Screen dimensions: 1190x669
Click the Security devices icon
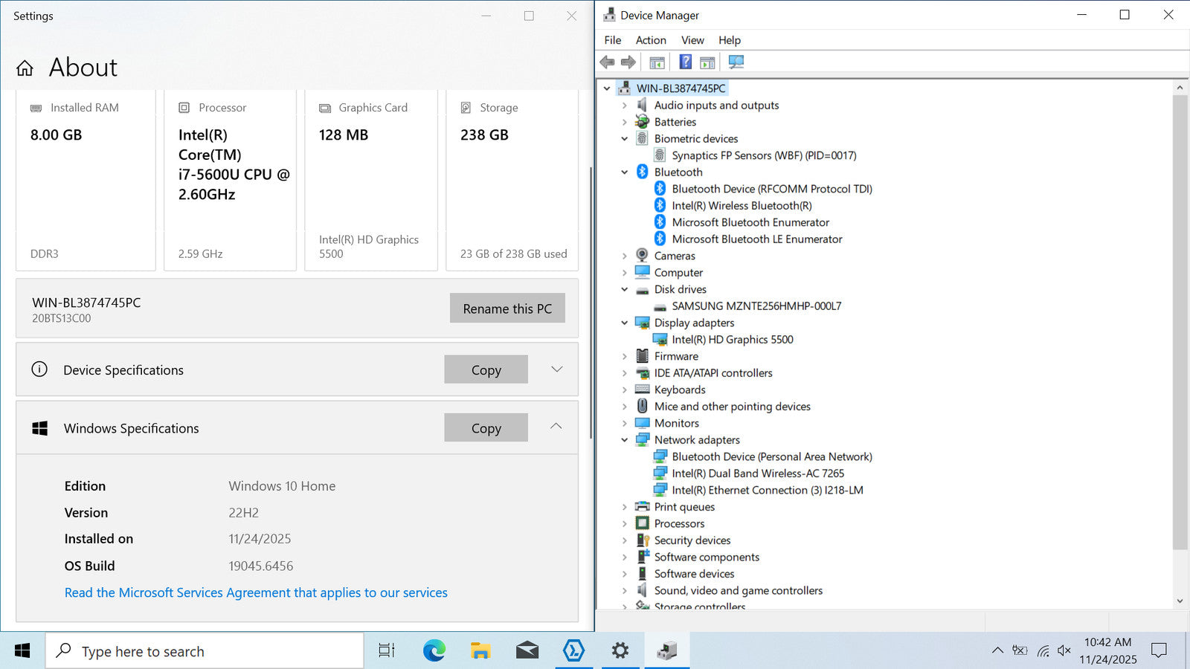coord(643,540)
